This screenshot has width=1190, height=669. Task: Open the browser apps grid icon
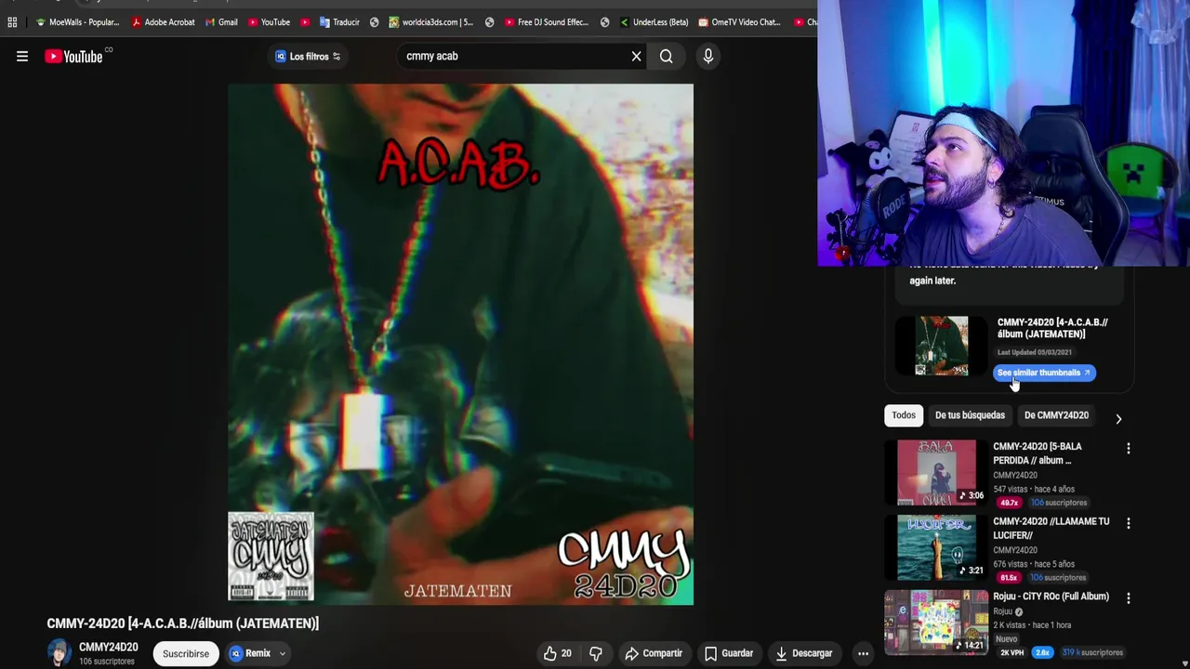[x=12, y=22]
